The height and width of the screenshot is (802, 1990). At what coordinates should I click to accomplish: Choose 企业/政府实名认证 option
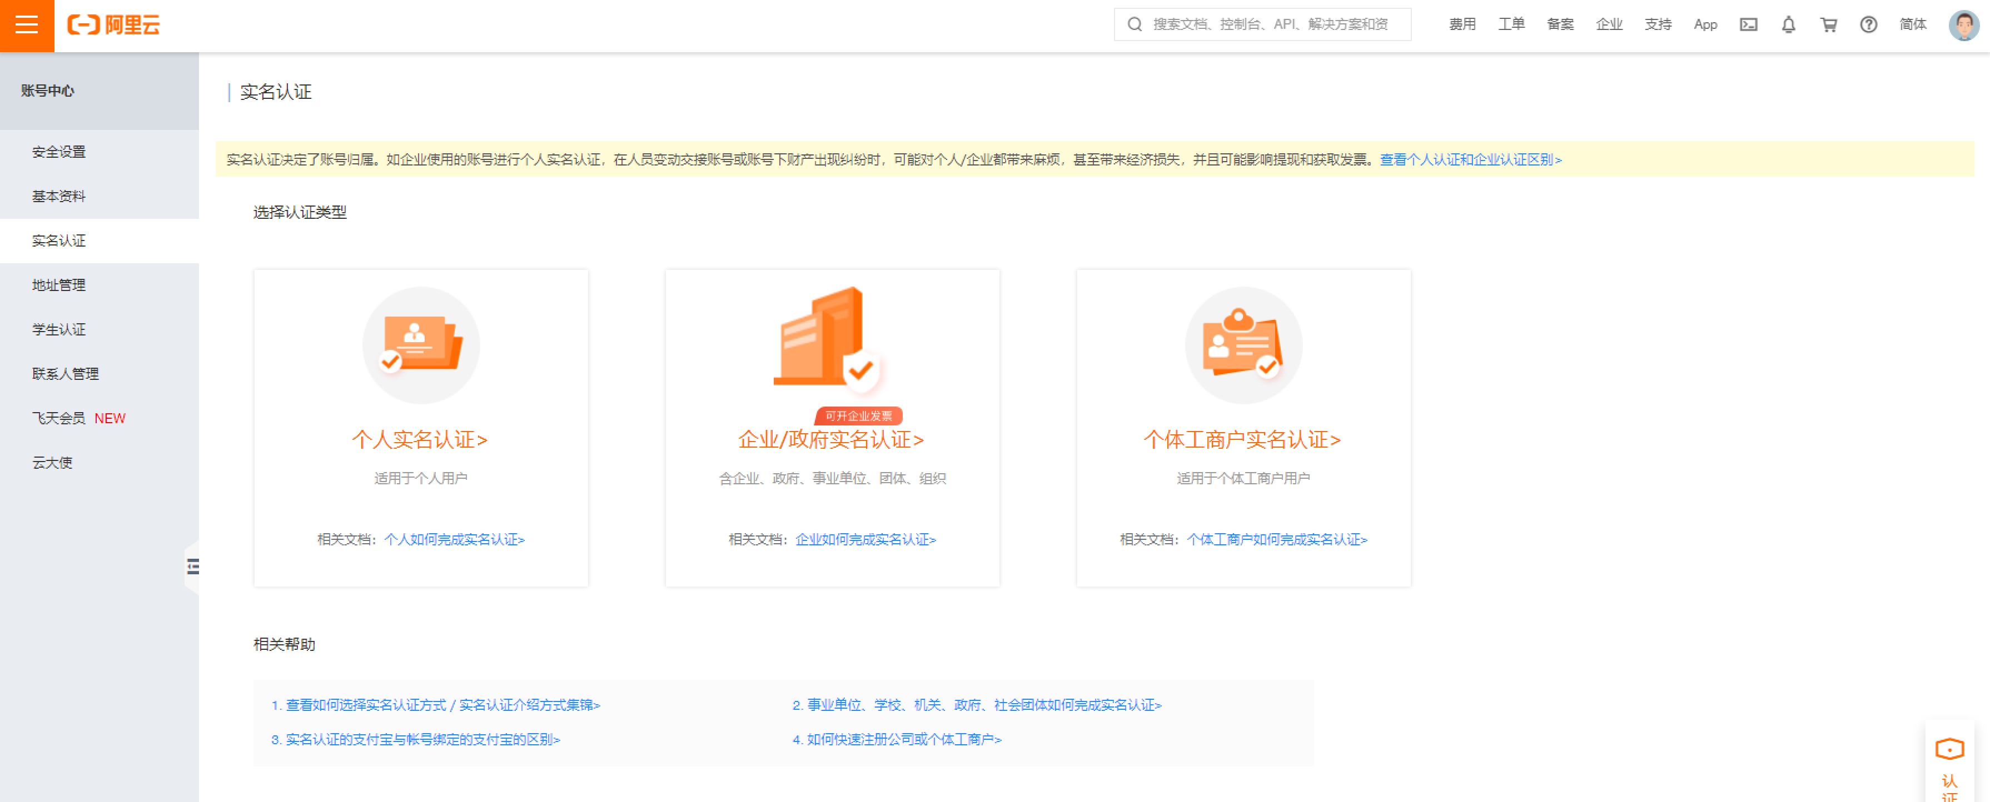[831, 440]
